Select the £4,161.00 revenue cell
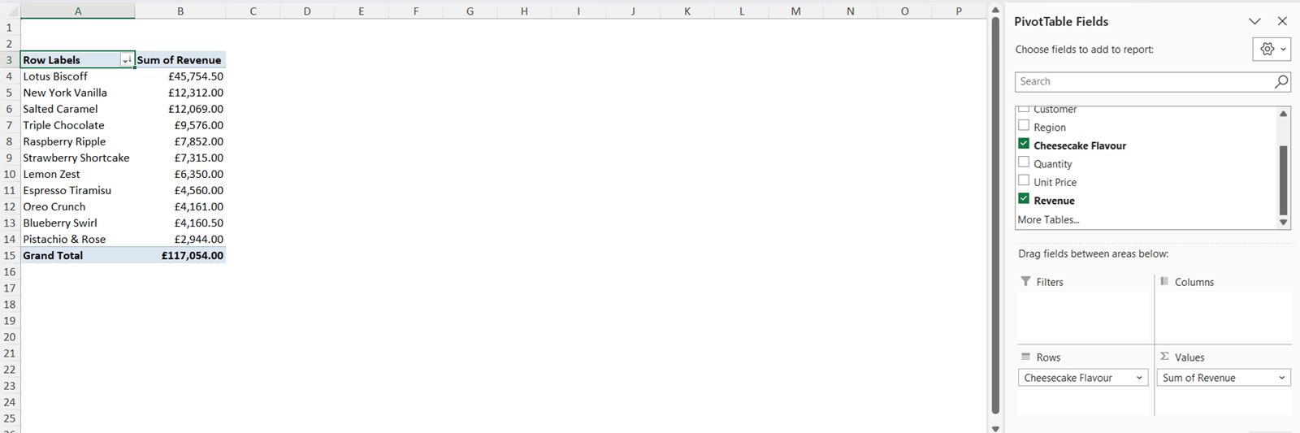This screenshot has height=433, width=1300. click(180, 206)
